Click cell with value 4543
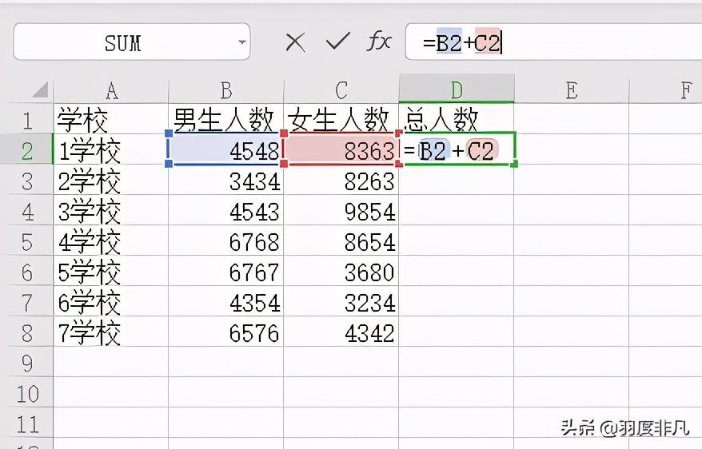Image resolution: width=702 pixels, height=449 pixels. [x=226, y=211]
